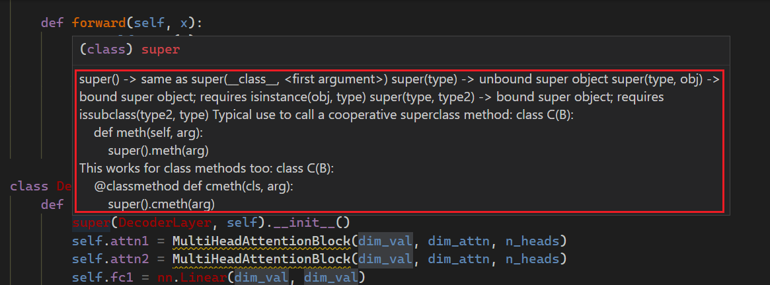Click the super call before DecoderLayer
This screenshot has height=285, width=770.
(91, 222)
